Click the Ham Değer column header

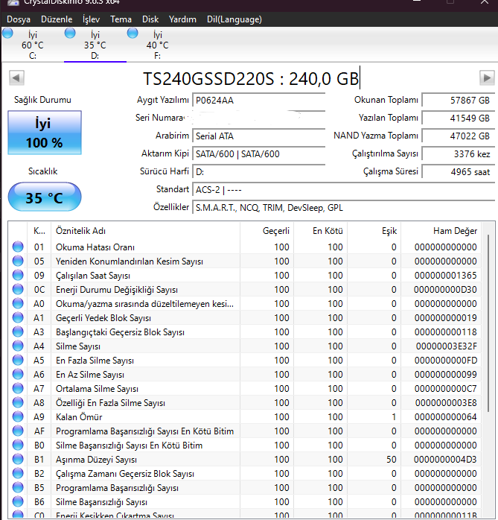pos(441,231)
